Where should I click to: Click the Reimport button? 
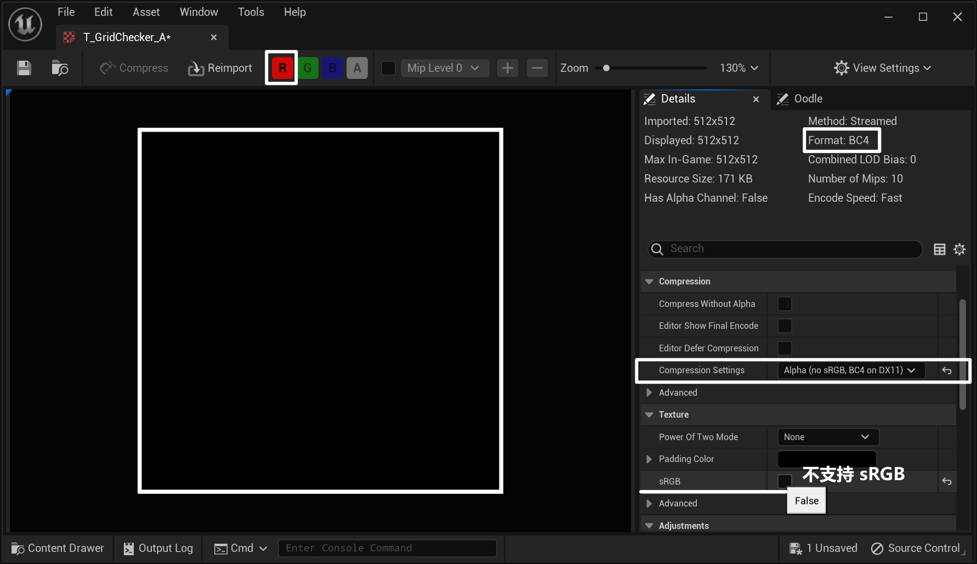(x=220, y=68)
